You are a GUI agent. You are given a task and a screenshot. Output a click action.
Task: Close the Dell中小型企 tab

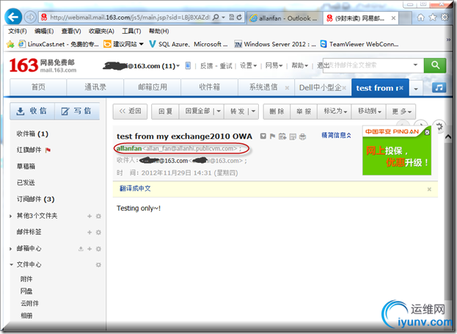(x=344, y=88)
